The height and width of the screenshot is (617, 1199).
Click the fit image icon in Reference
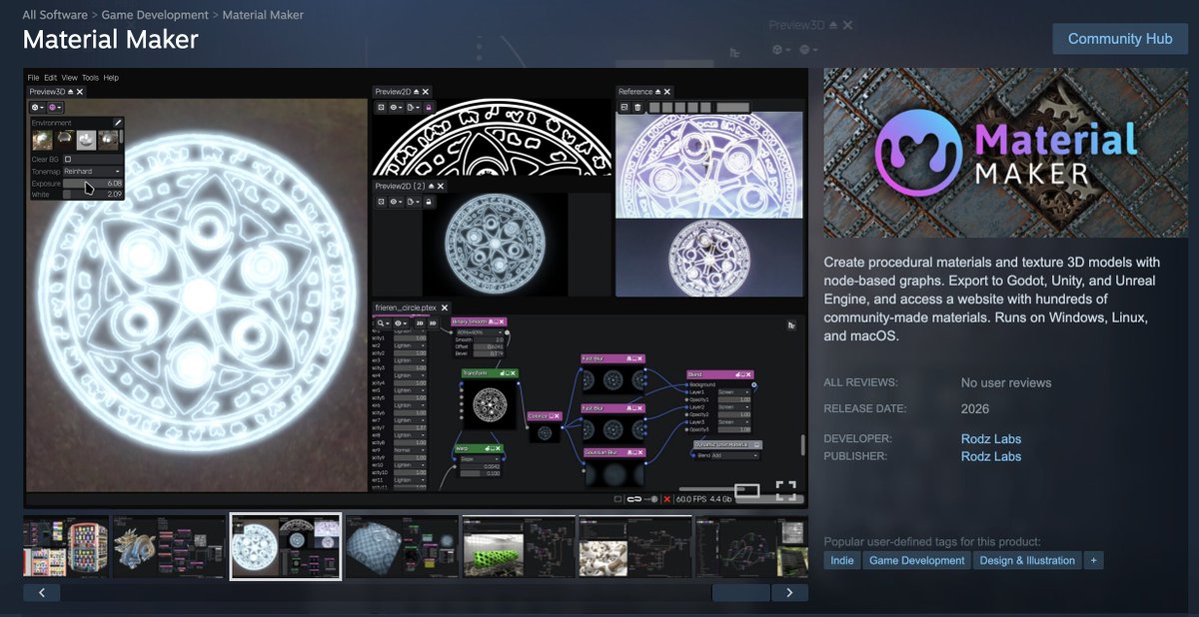coord(624,107)
